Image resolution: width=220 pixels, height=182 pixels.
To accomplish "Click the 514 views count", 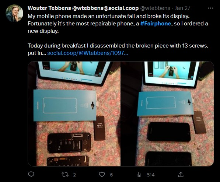I will coord(151,175).
